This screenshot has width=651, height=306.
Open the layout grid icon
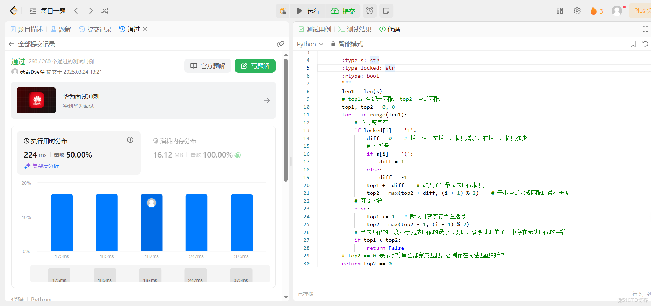pos(560,11)
